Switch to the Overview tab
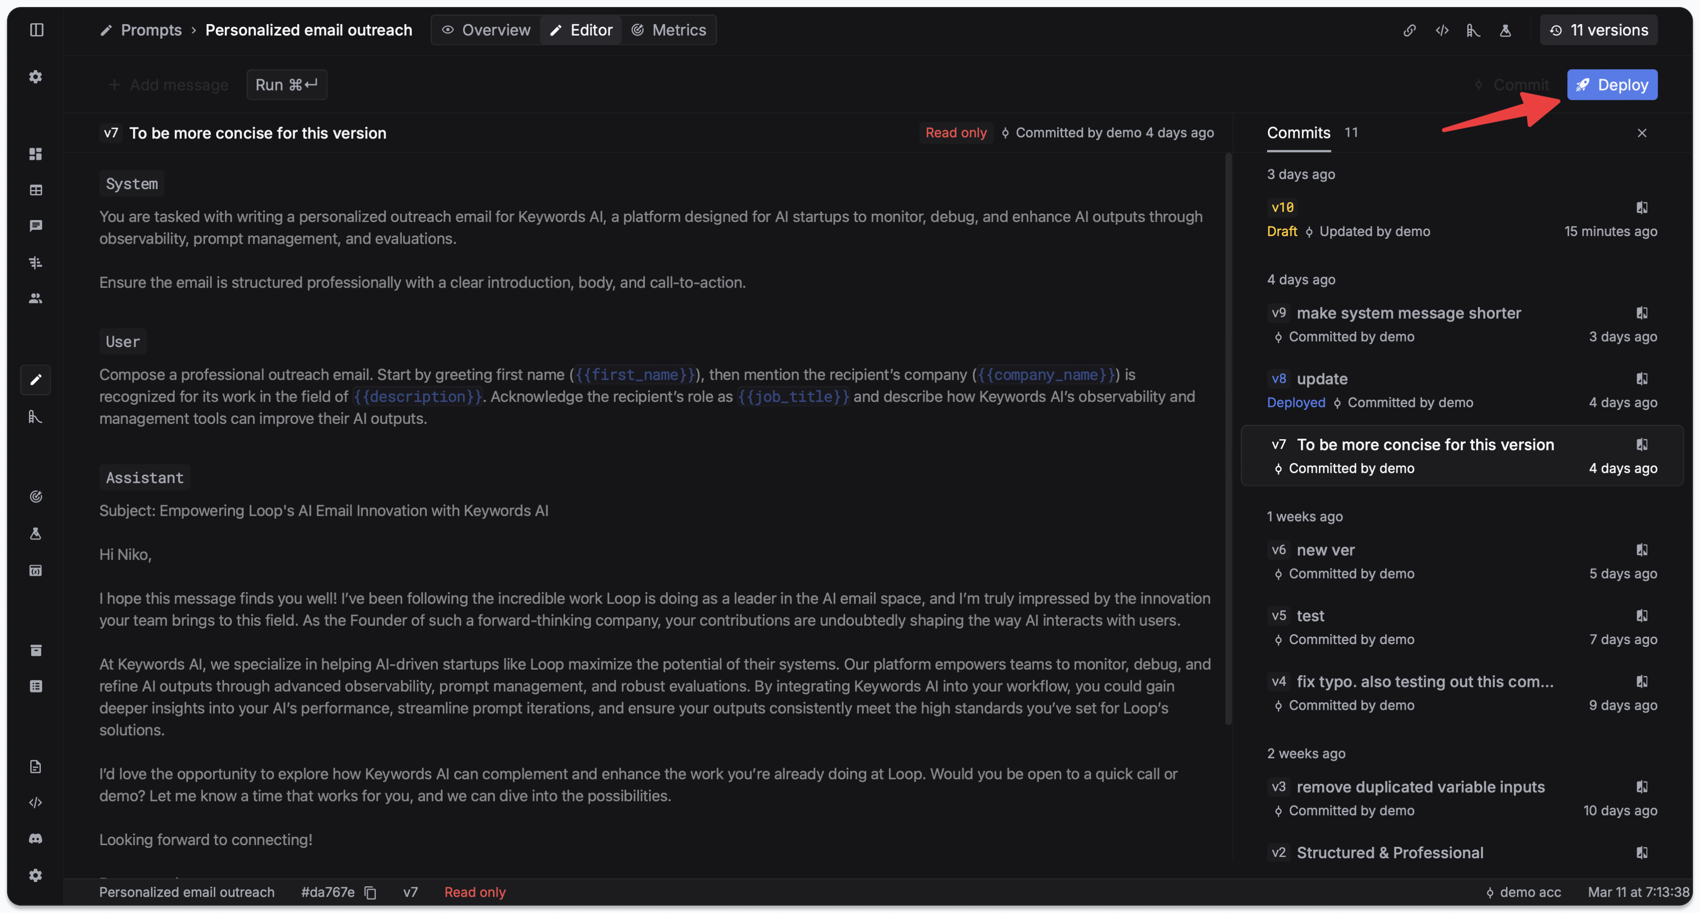This screenshot has height=913, width=1700. pos(486,30)
